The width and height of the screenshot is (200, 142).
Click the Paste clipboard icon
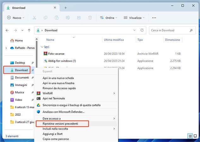(x=57, y=18)
